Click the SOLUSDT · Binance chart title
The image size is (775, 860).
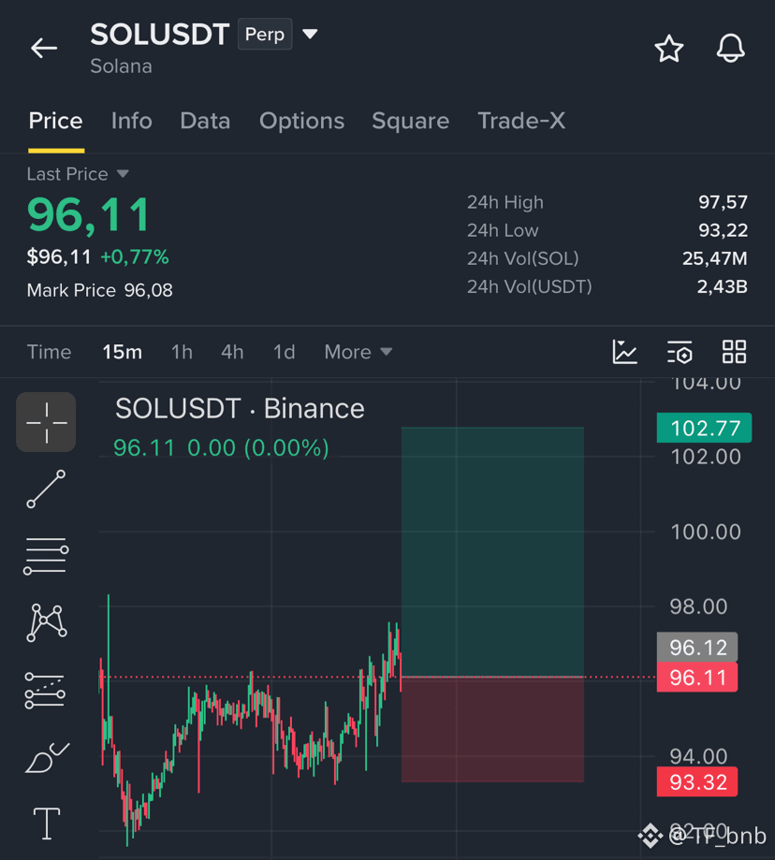pos(240,409)
